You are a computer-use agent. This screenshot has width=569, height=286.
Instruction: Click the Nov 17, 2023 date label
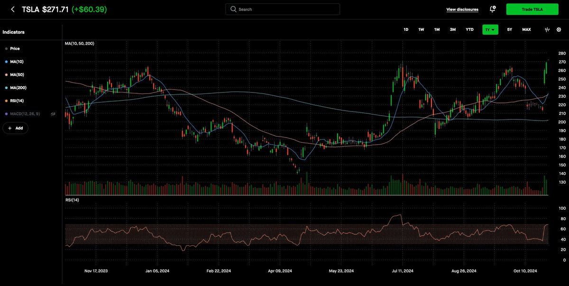click(96, 271)
